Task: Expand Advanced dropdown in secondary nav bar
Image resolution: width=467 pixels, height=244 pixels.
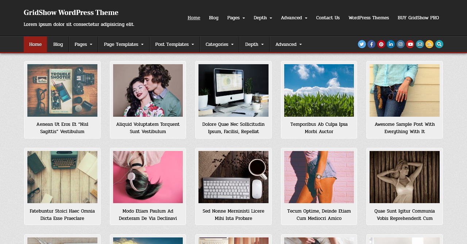Action: pyautogui.click(x=289, y=44)
